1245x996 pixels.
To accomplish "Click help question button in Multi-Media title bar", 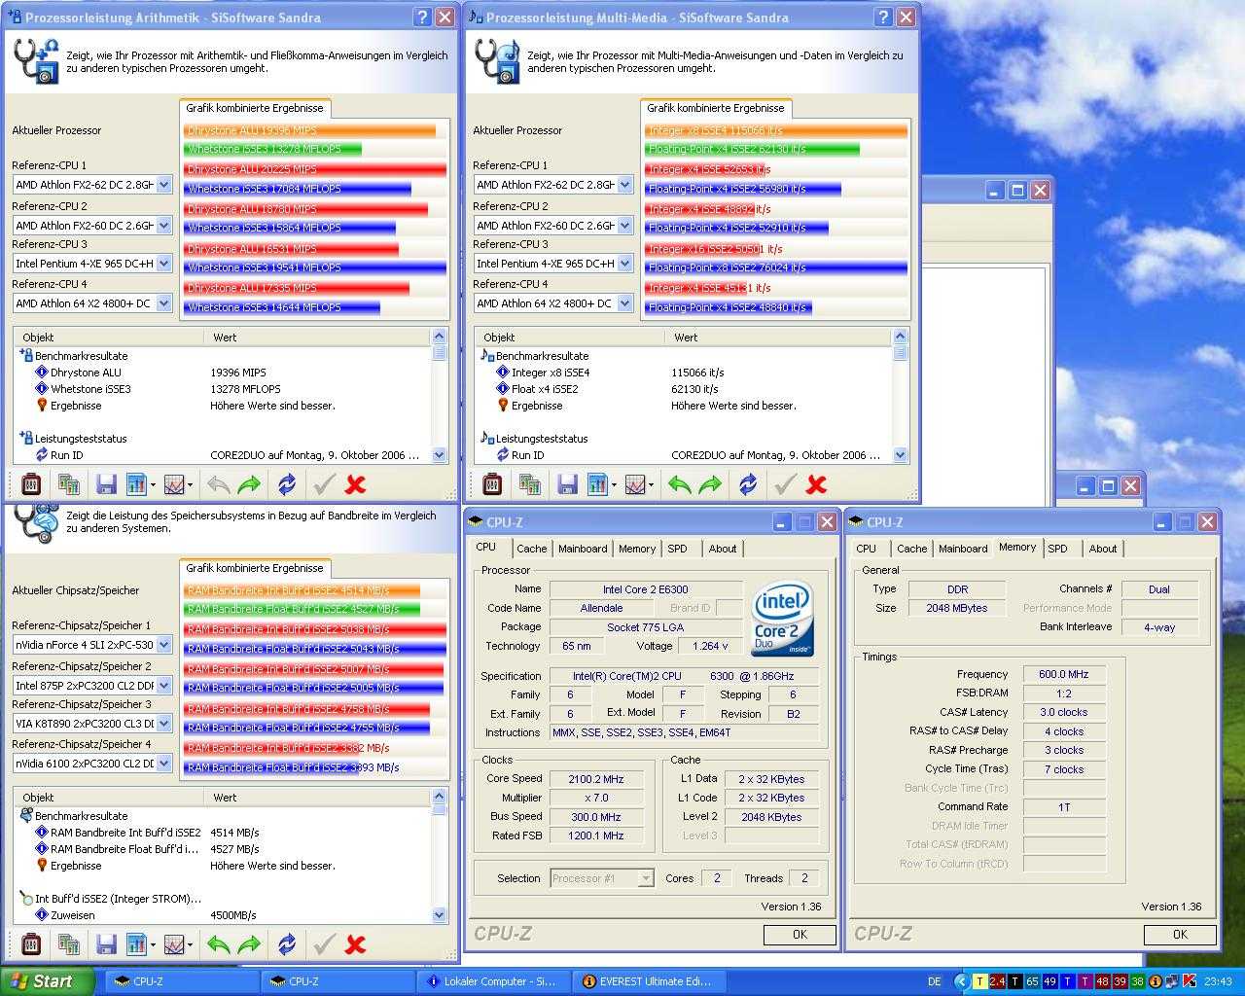I will tap(883, 18).
